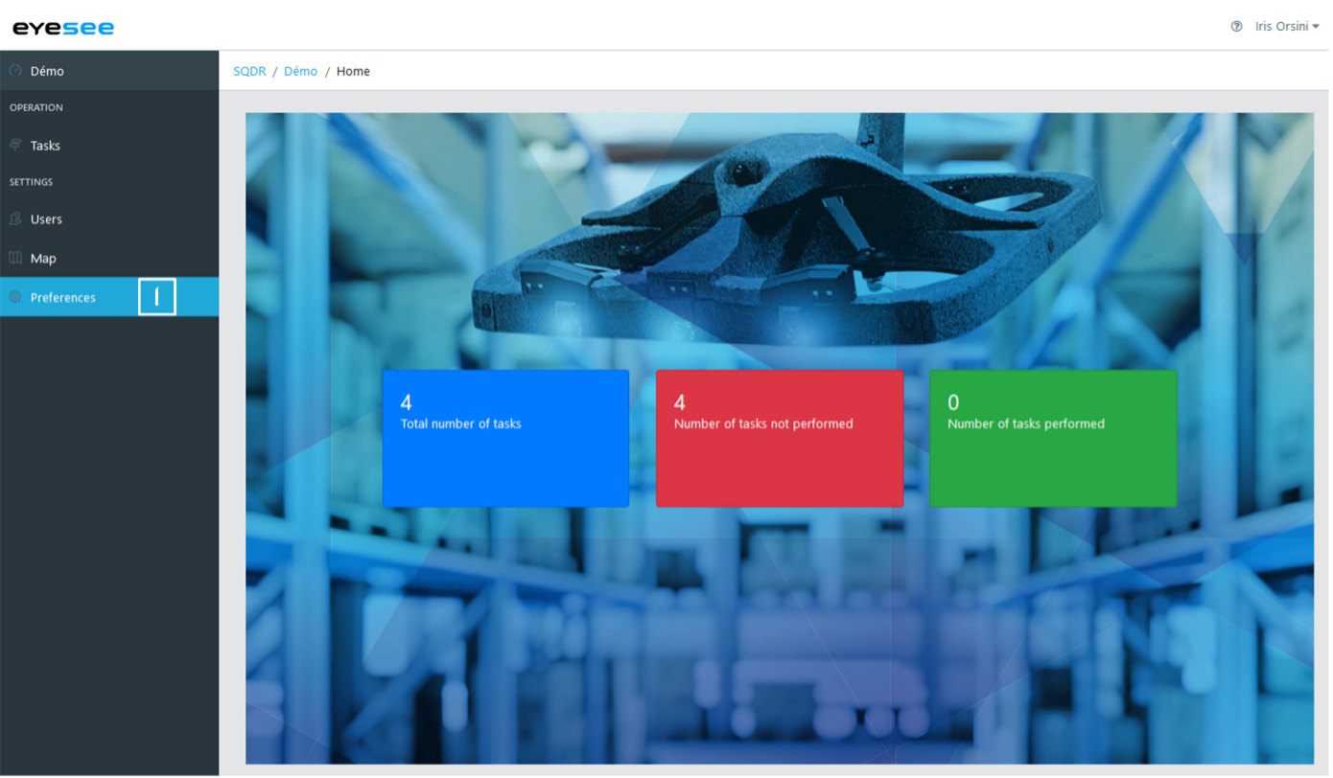Click the Map icon in sidebar
This screenshot has width=1333, height=778.
15,258
